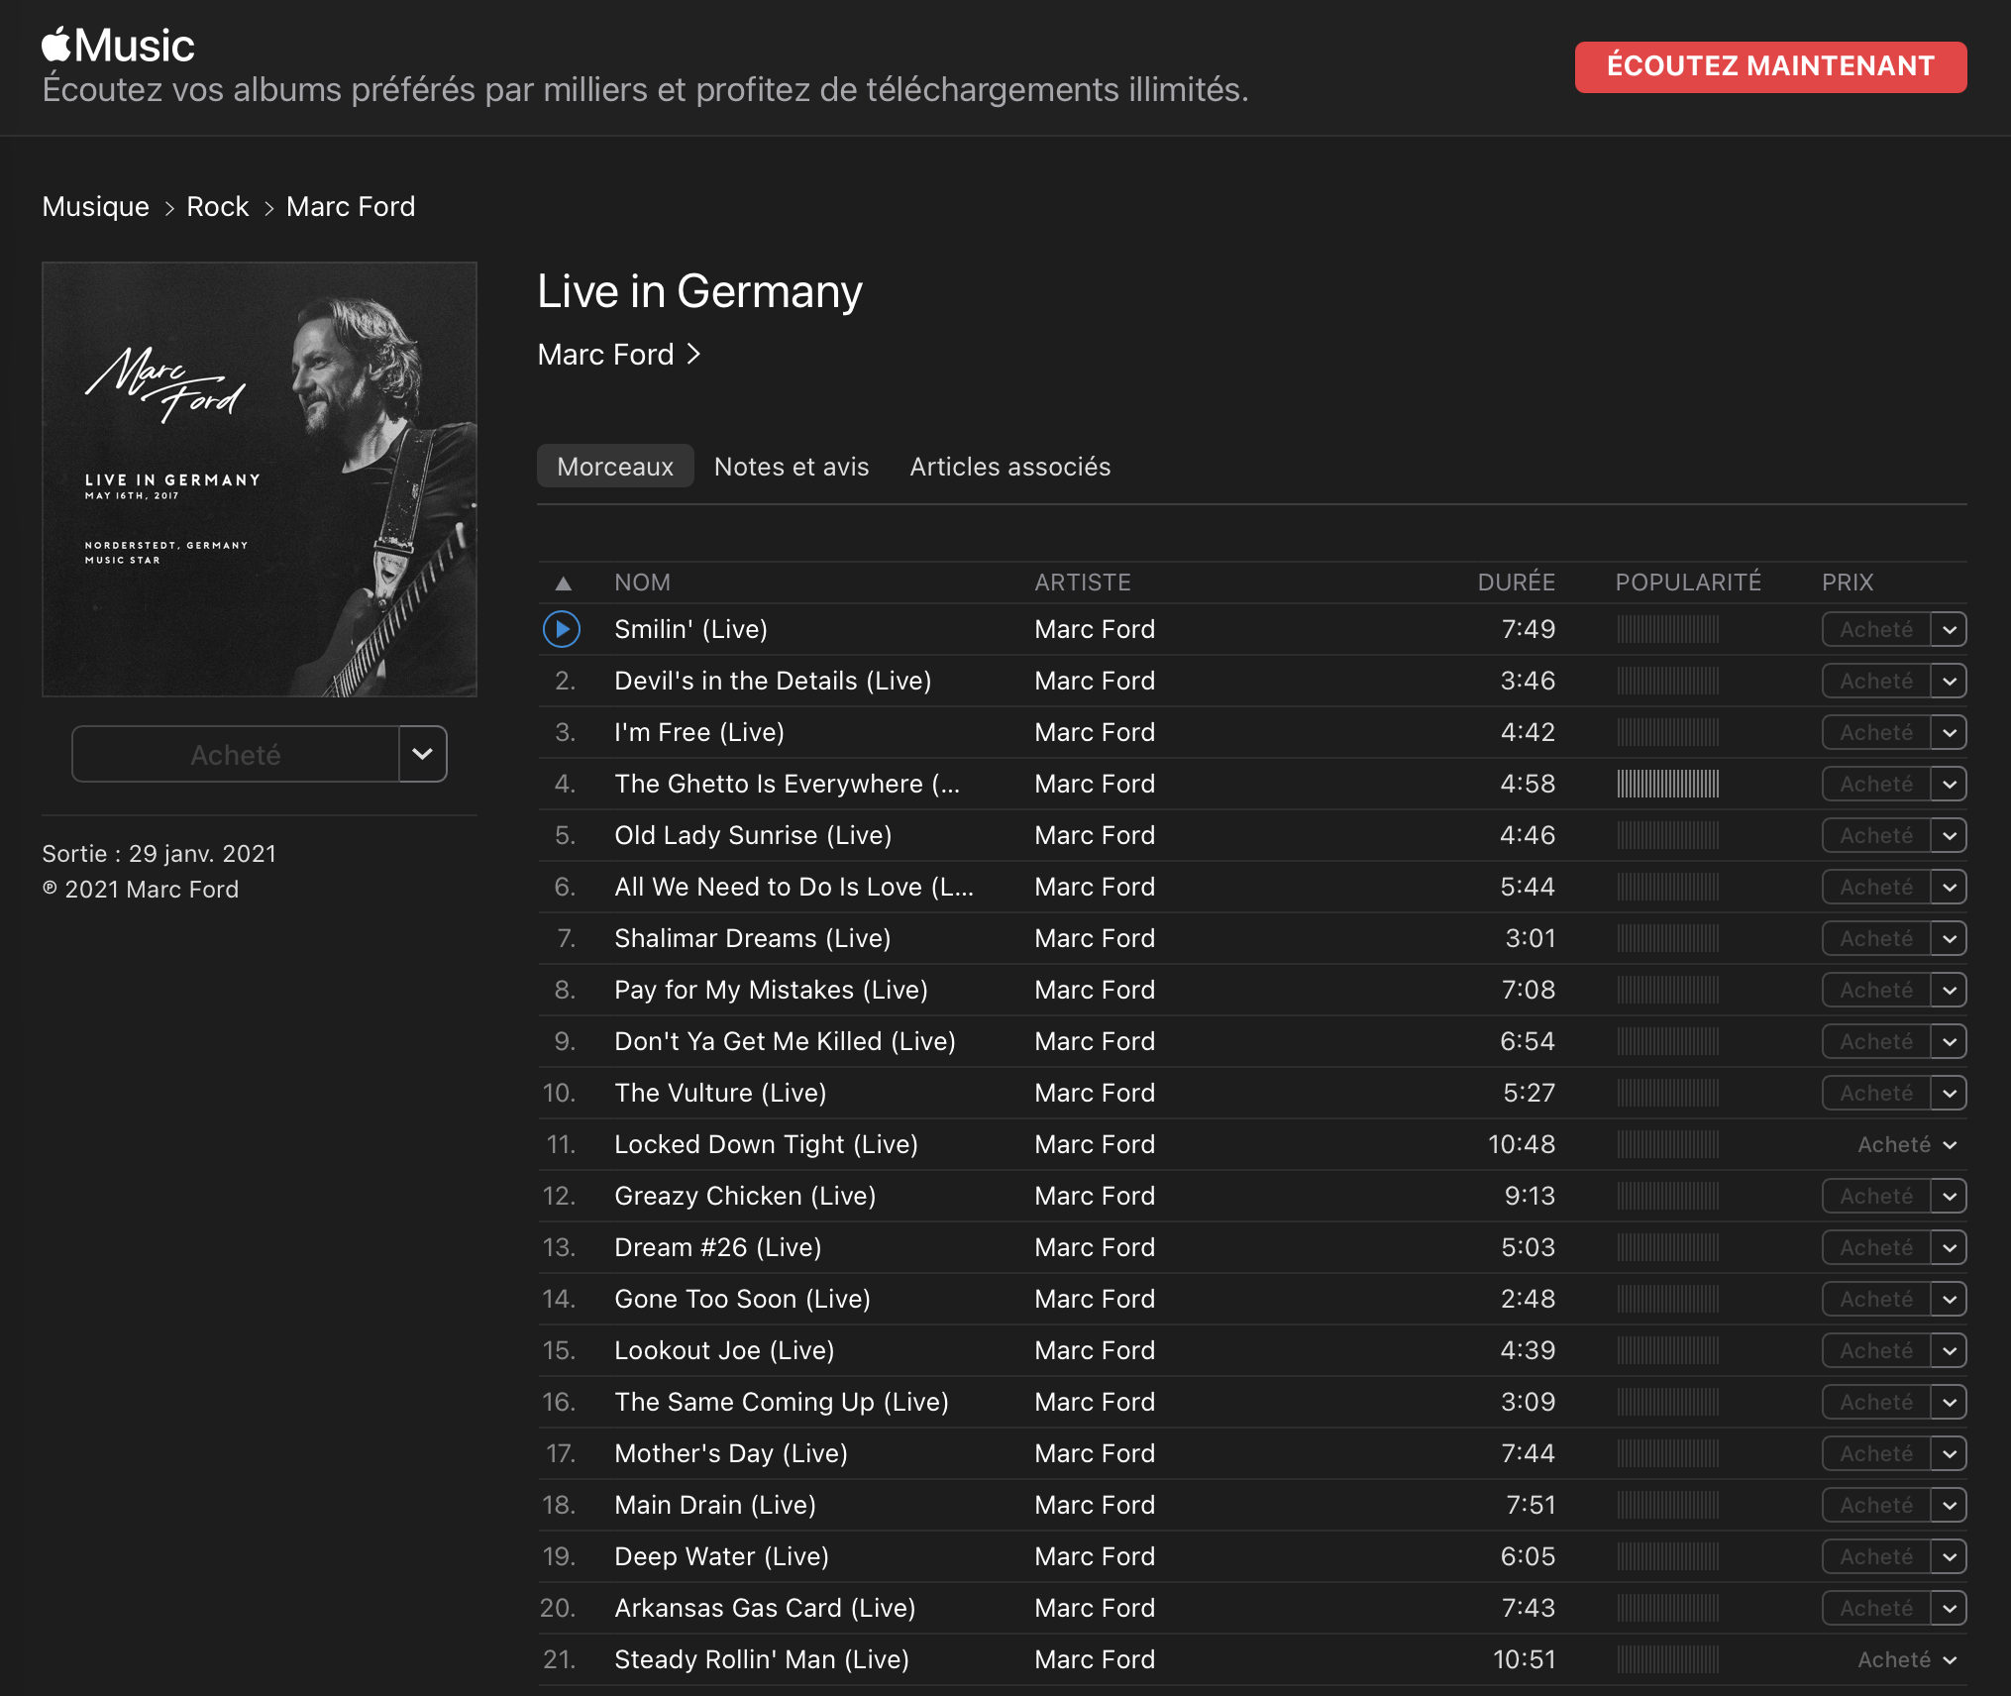Select track row Dream #26 (Live)
This screenshot has height=1696, width=2011.
point(1252,1247)
